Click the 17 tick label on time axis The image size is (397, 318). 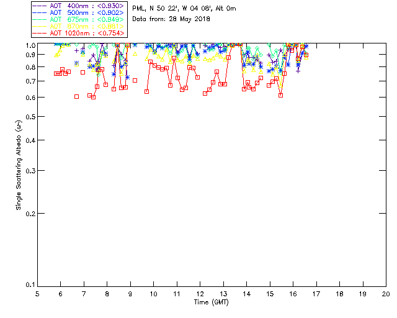pyautogui.click(x=316, y=293)
